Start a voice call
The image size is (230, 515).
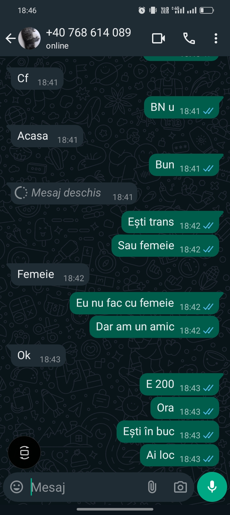pos(189,38)
